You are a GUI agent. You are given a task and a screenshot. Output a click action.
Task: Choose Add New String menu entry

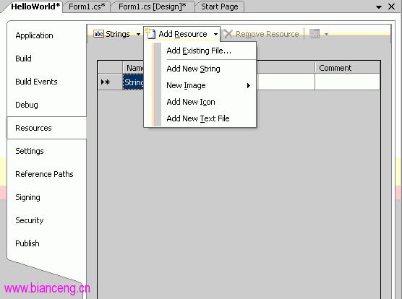200,69
